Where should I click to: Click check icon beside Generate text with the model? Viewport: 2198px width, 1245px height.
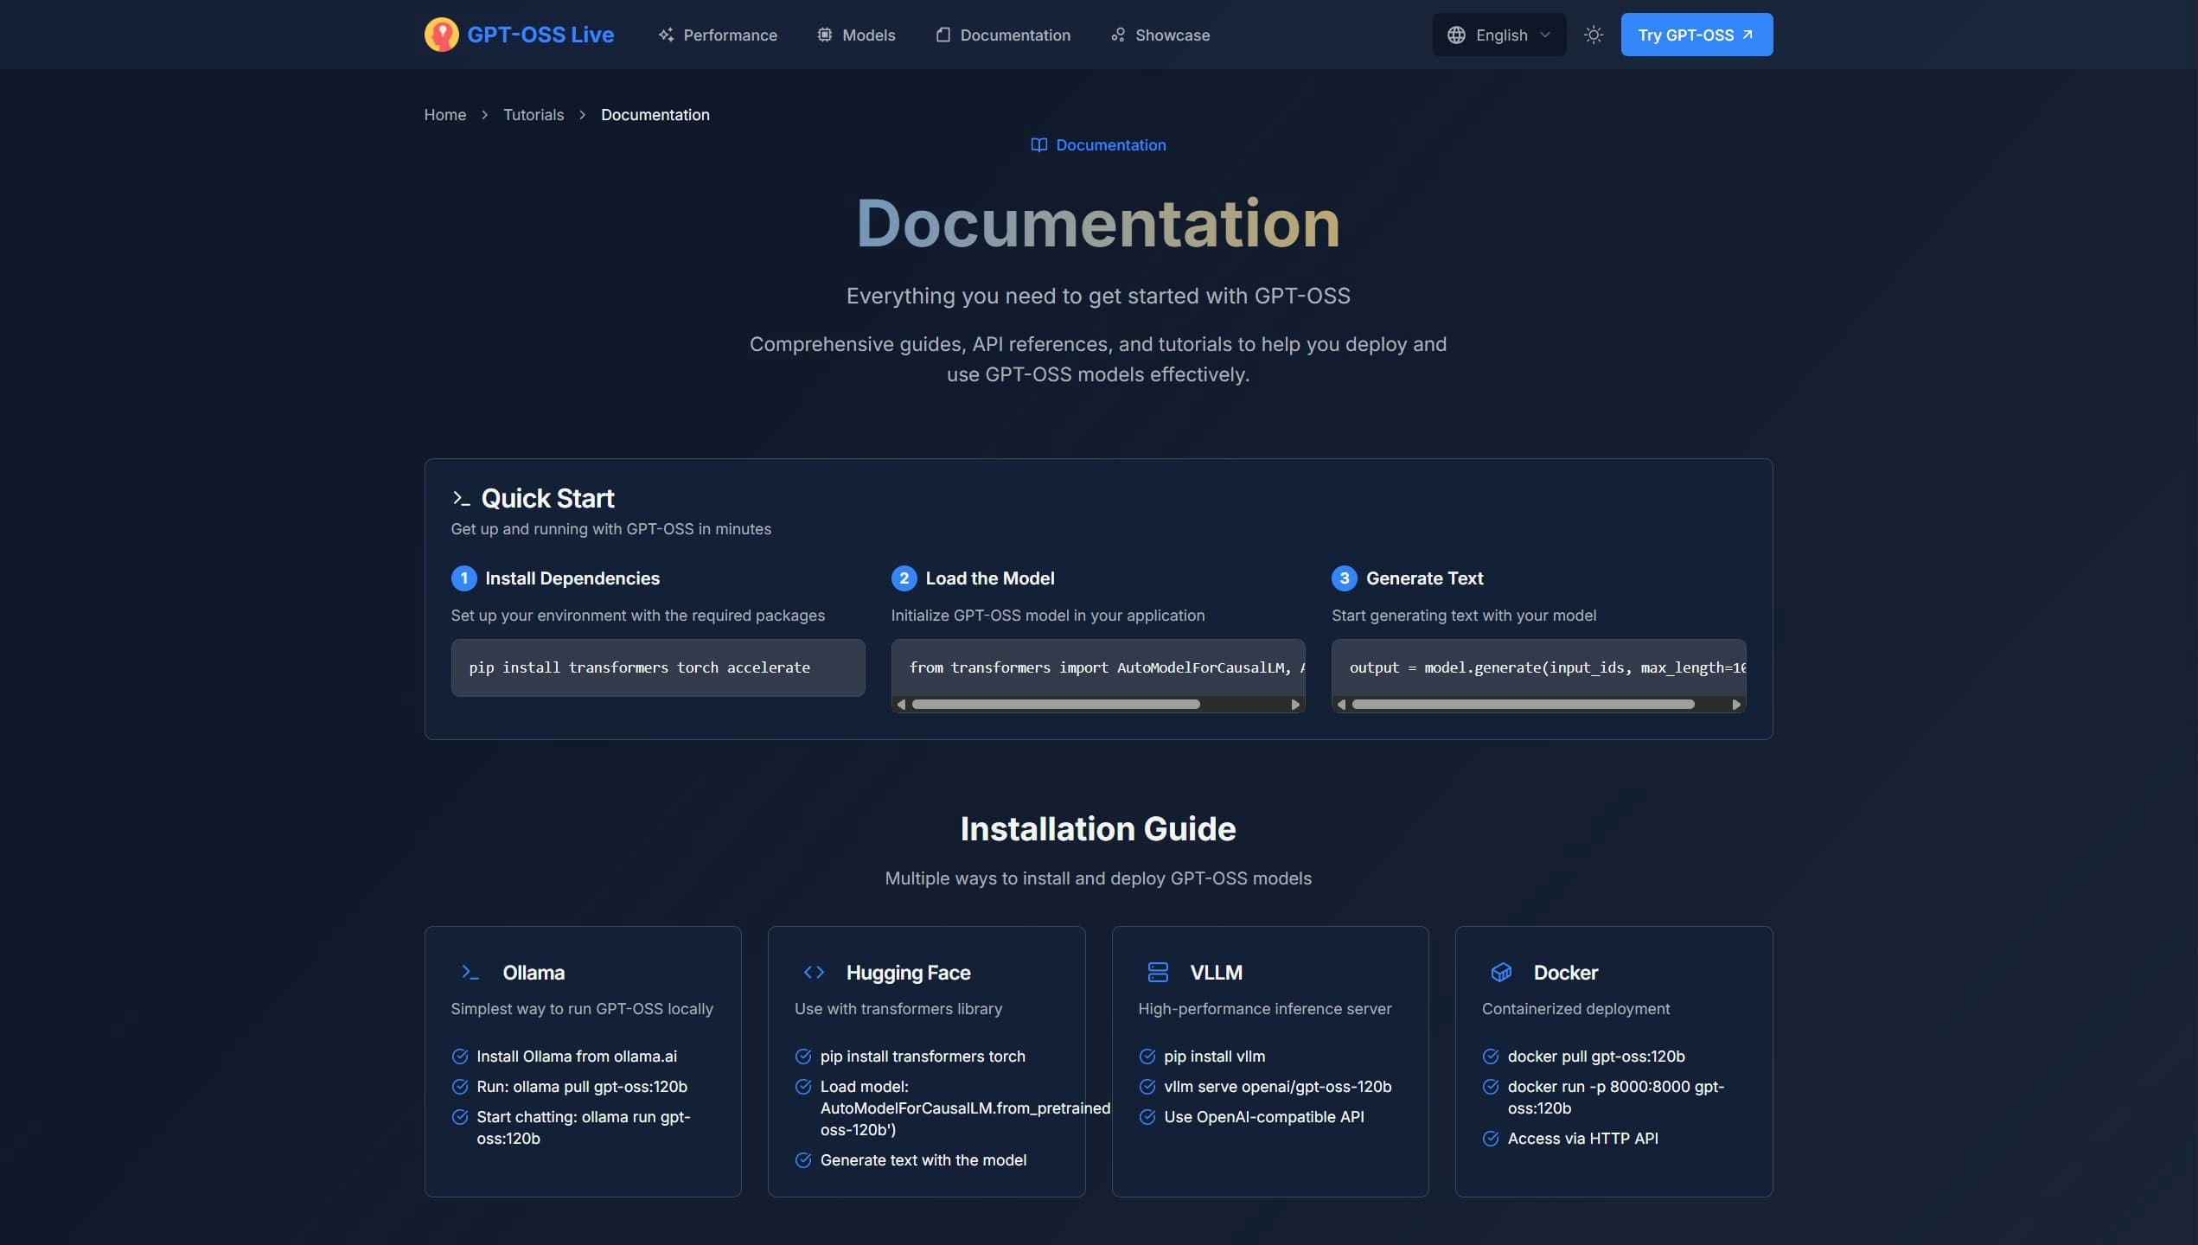pos(803,1160)
